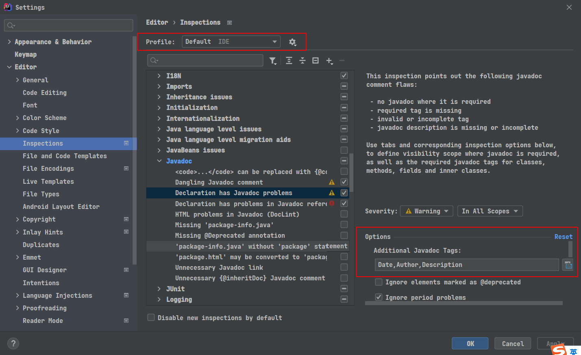This screenshot has width=581, height=355.
Task: Click the project icon beside File Encodings
Action: pos(126,168)
